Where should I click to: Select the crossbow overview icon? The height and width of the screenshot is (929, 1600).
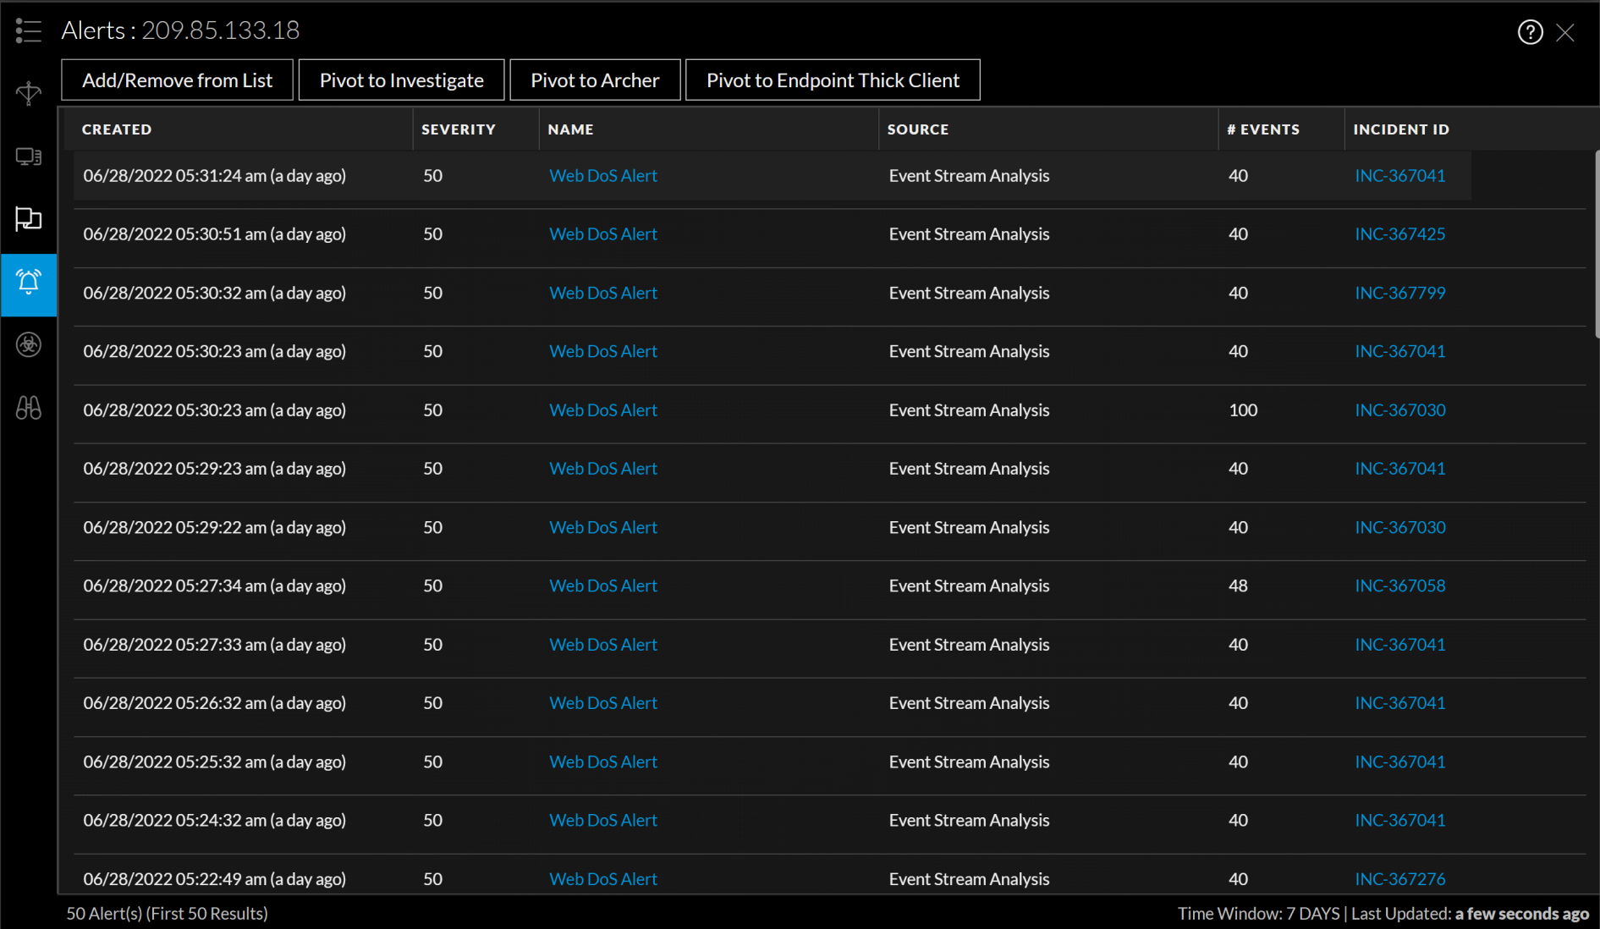28,93
